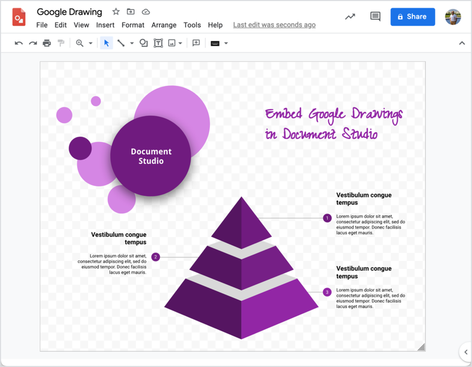The image size is (472, 367).
Task: Select the Line tool
Action: (x=121, y=43)
